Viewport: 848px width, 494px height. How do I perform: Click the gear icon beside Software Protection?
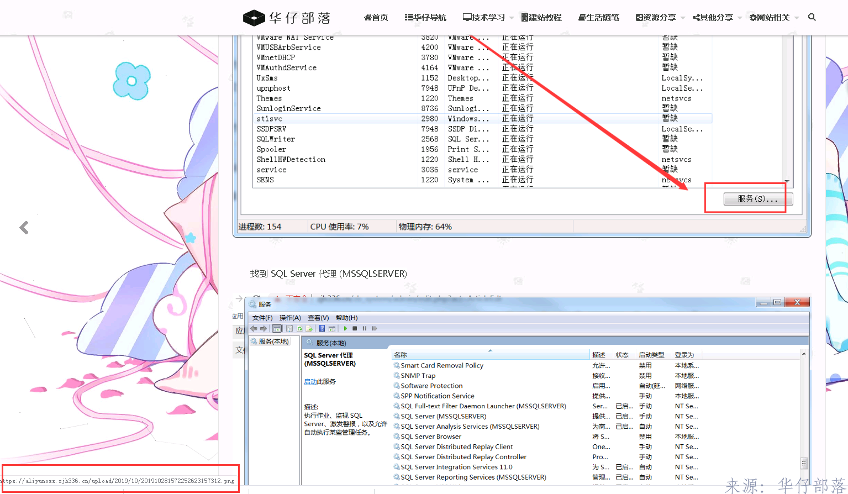(x=397, y=386)
